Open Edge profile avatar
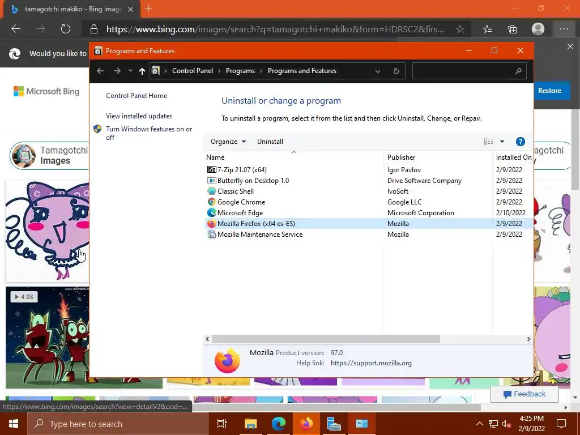 point(538,29)
